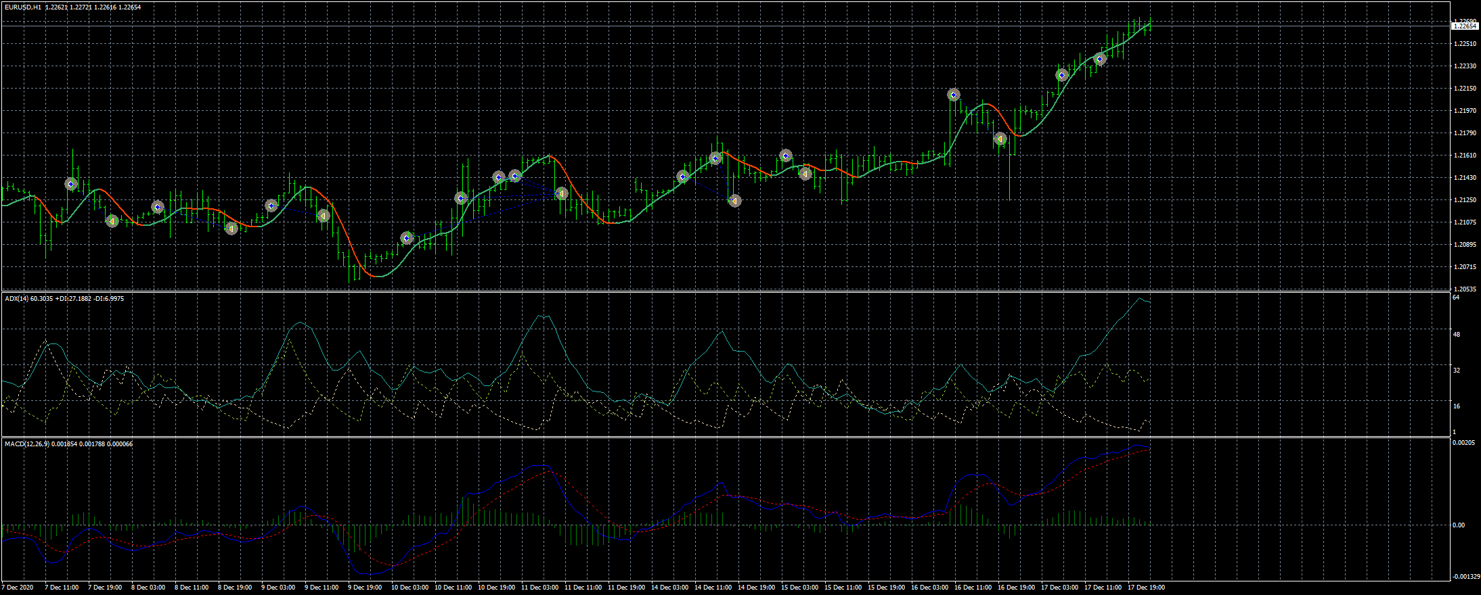Screen dimensions: 1481x595
Task: Click the 1.22510 price scale label
Action: tap(1464, 44)
